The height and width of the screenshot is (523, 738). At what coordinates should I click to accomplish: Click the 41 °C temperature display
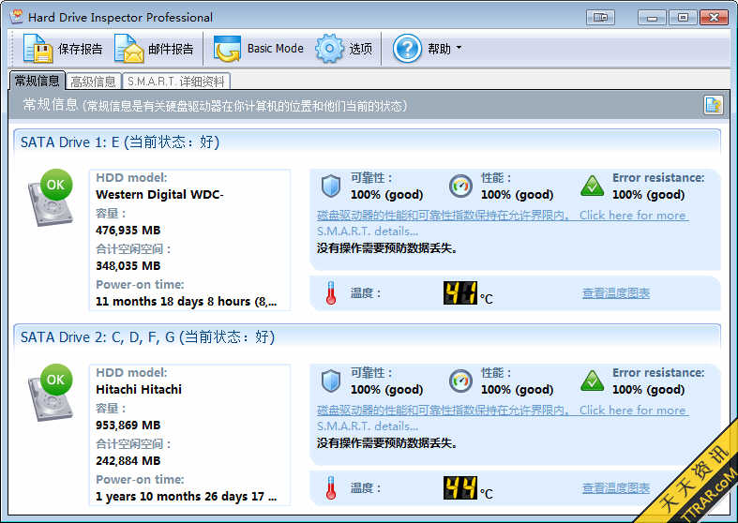[x=459, y=293]
